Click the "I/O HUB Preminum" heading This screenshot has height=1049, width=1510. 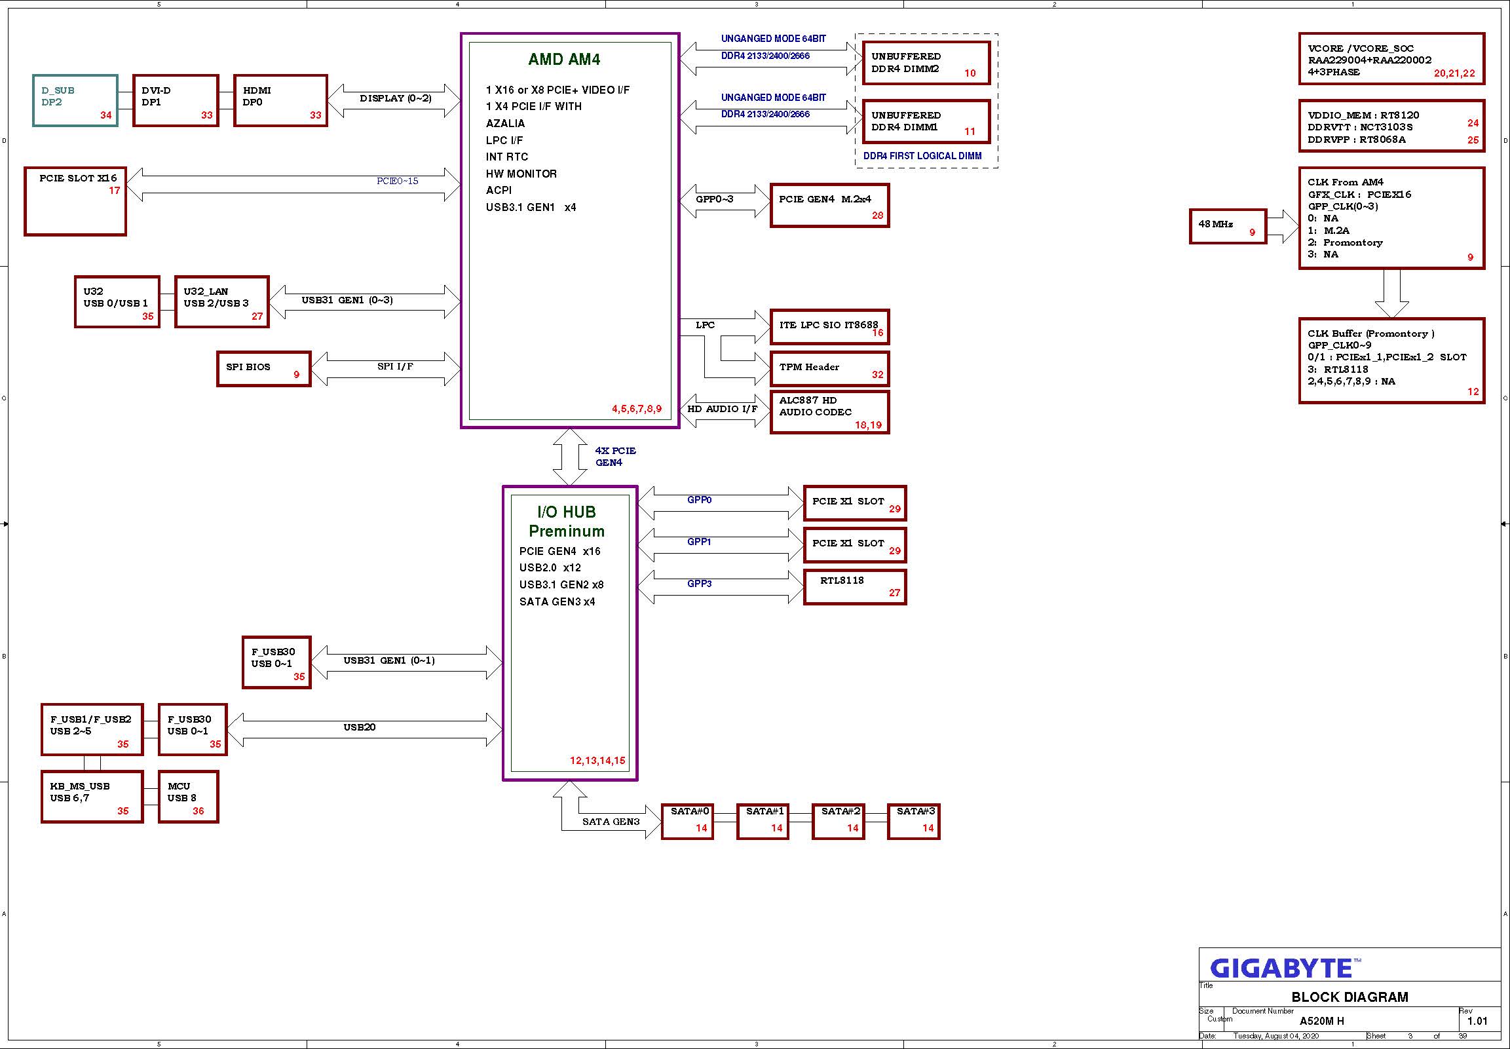coord(567,521)
